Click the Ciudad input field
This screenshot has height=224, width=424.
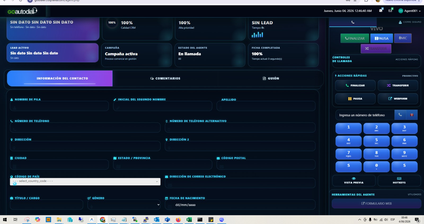(x=59, y=165)
